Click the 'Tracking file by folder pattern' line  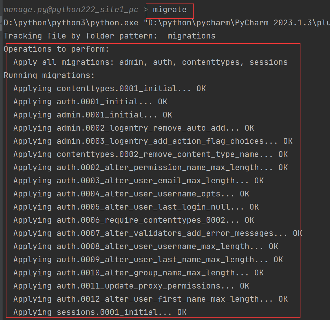[109, 36]
